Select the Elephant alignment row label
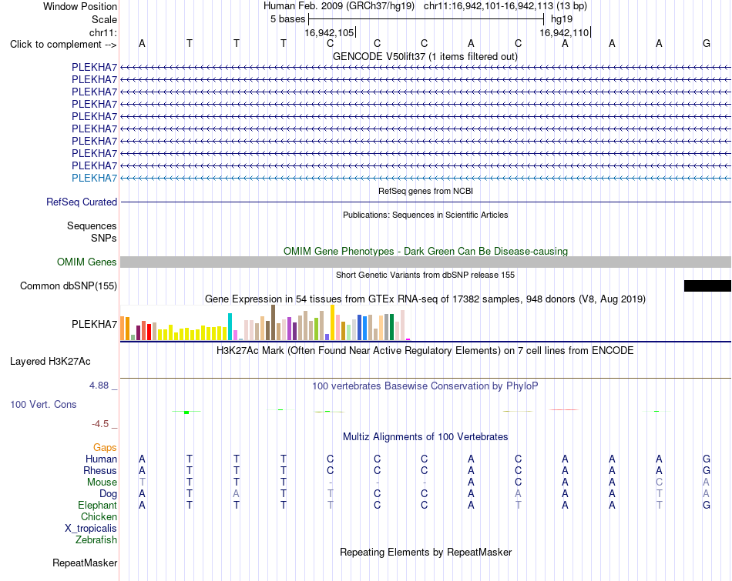732x581 pixels. point(97,506)
